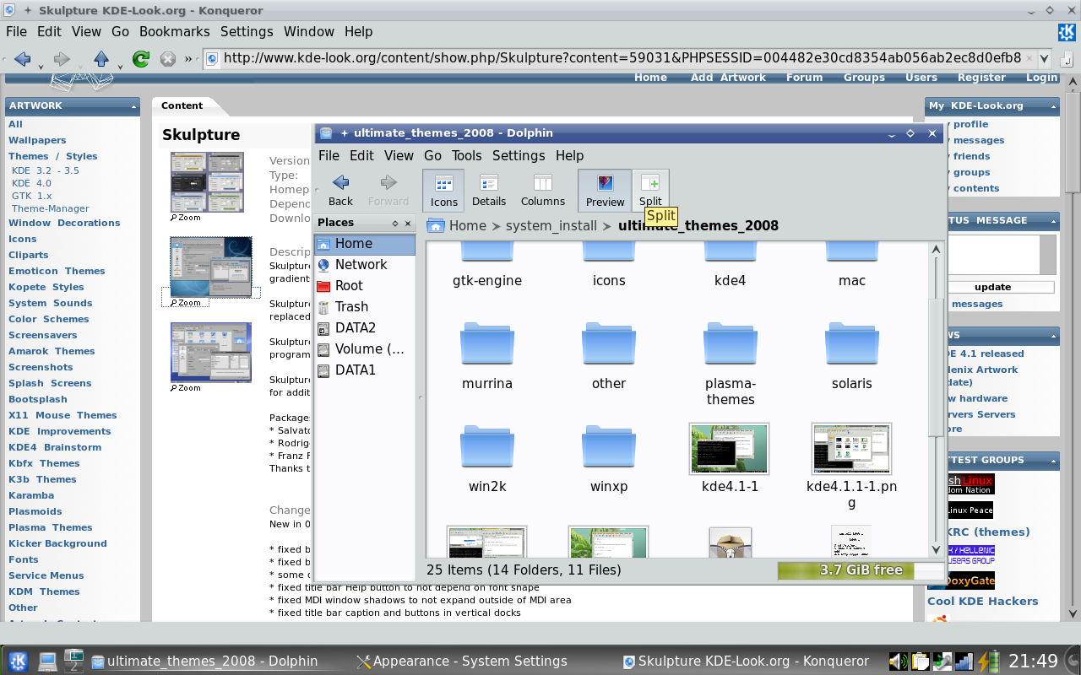1081x675 pixels.
Task: Open the Plasma Themes category link
Action: [51, 527]
